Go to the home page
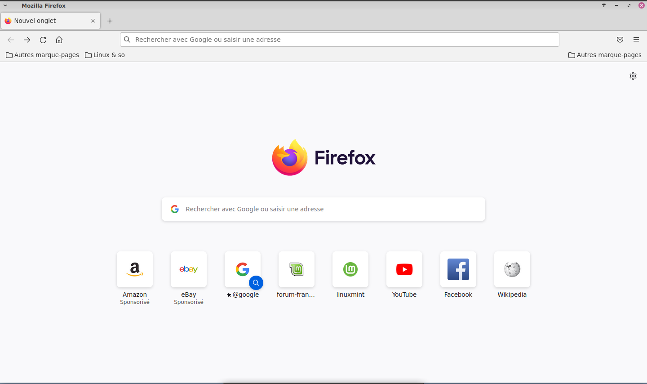 (59, 40)
